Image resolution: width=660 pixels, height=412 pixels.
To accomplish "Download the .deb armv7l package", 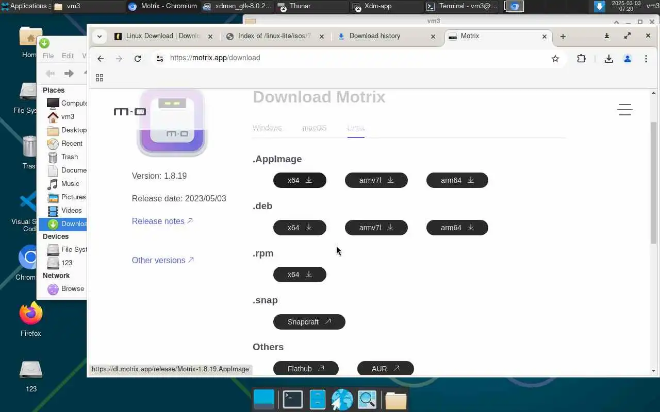I will click(376, 228).
